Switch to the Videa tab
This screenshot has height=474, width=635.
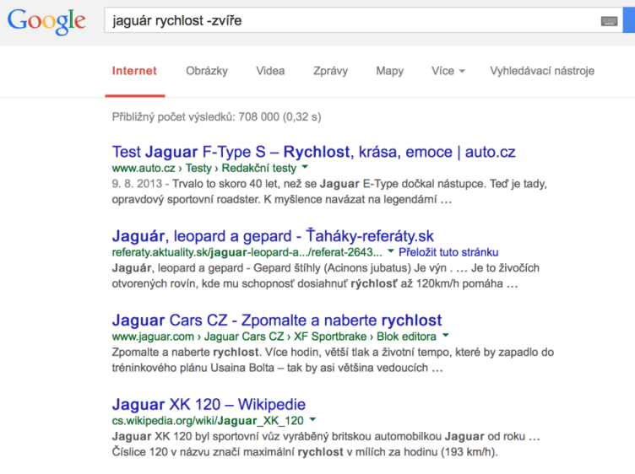click(x=270, y=71)
